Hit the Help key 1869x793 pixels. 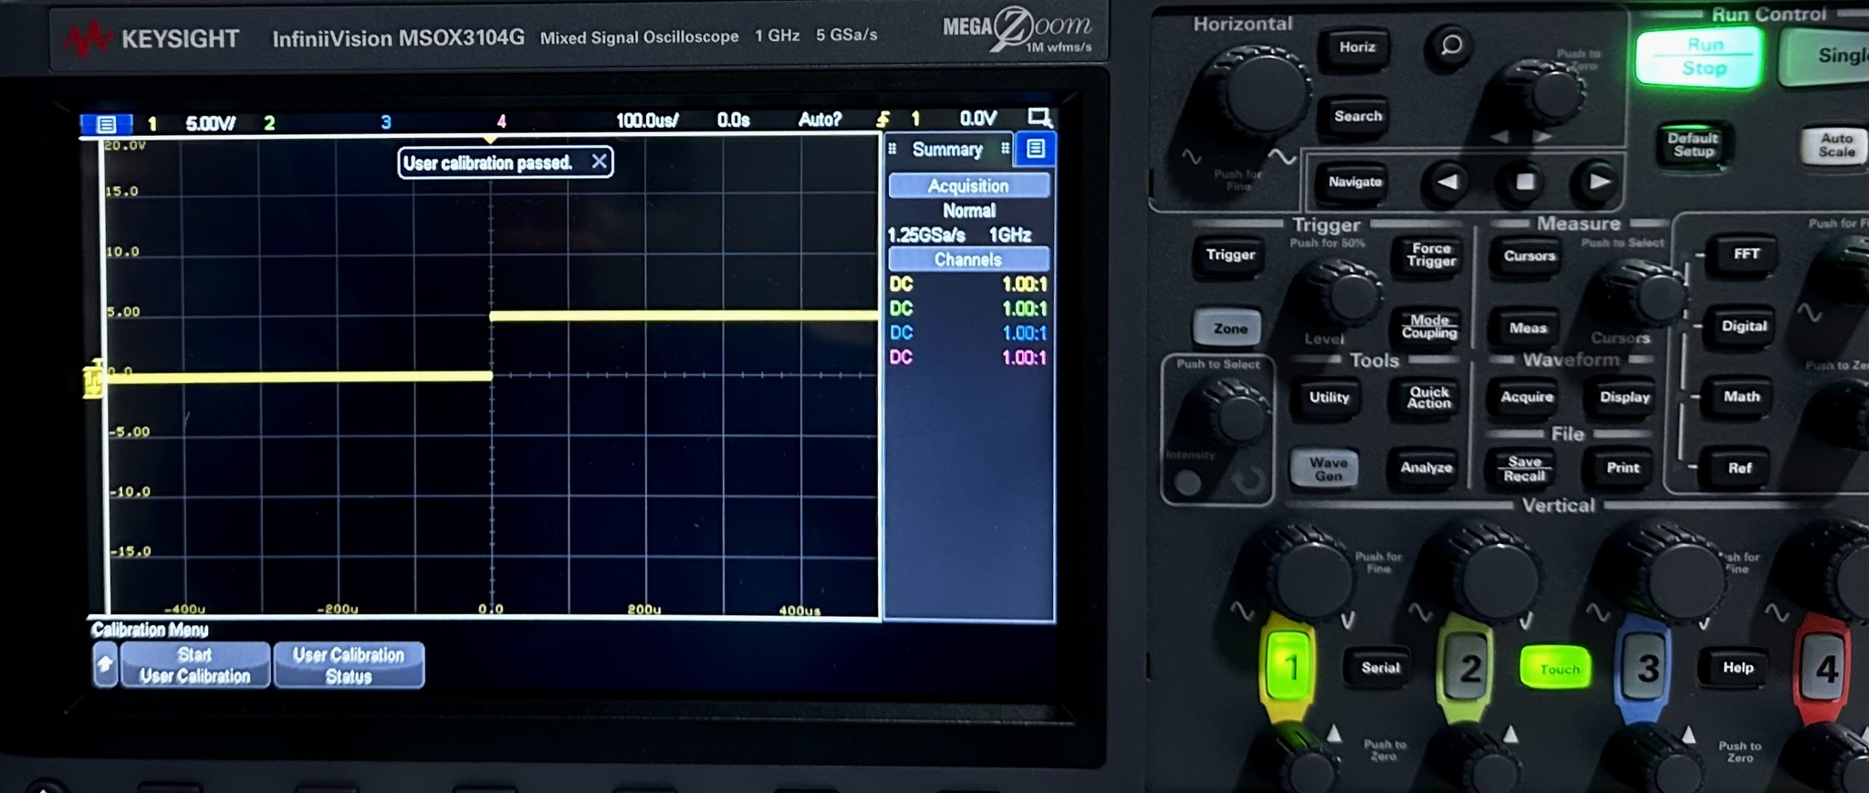1738,668
